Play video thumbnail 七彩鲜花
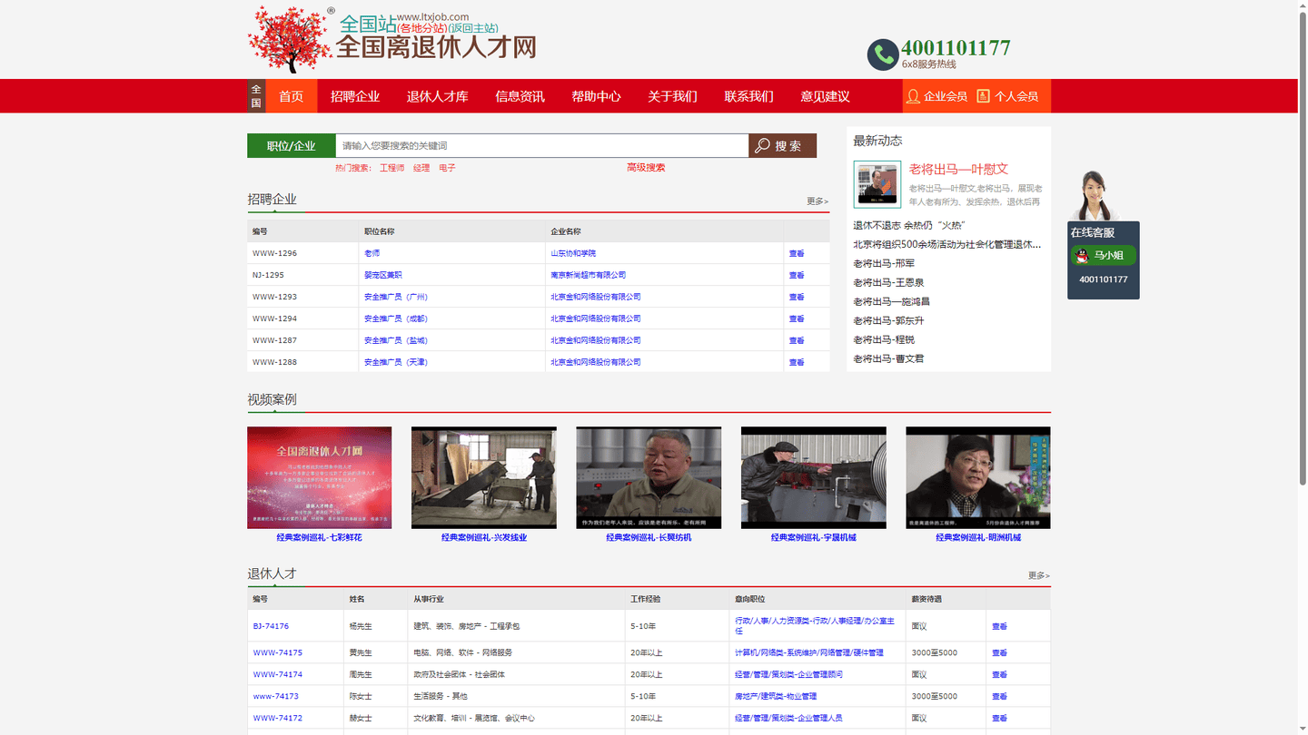 tap(320, 477)
